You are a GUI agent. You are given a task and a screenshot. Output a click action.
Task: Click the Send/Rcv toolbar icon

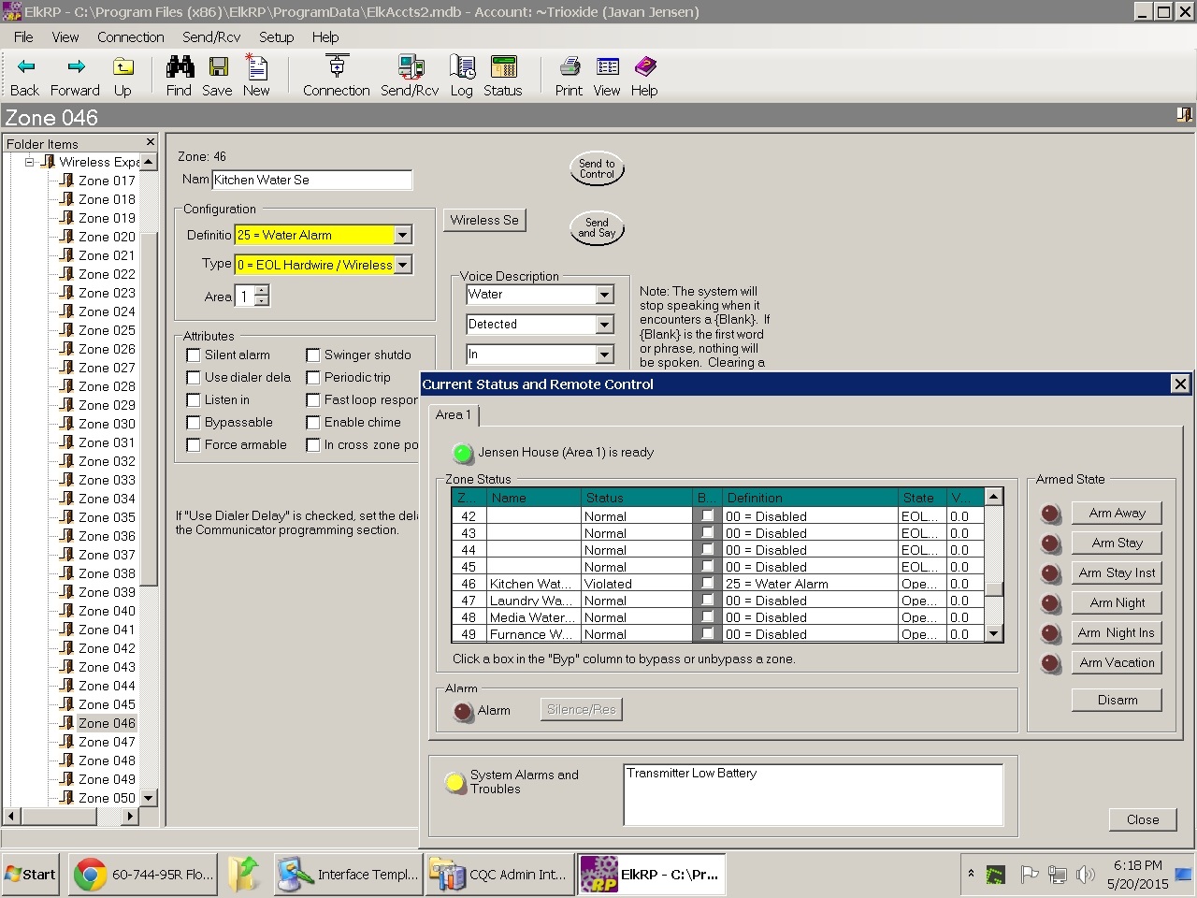click(x=410, y=67)
